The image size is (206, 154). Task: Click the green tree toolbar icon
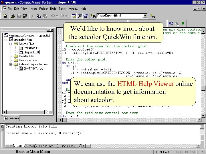pos(183,23)
